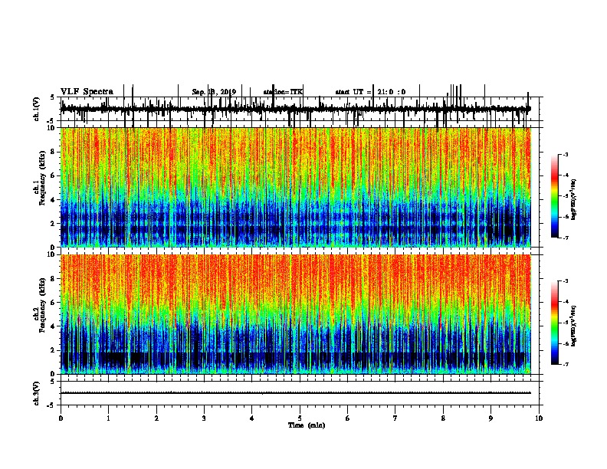The height and width of the screenshot is (469, 607).
Task: Click the '-5' tick of the ch.3(V) axis
Action: pyautogui.click(x=52, y=405)
